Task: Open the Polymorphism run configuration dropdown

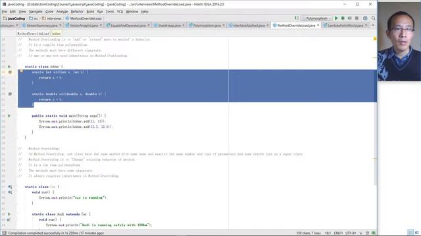Action: 316,18
